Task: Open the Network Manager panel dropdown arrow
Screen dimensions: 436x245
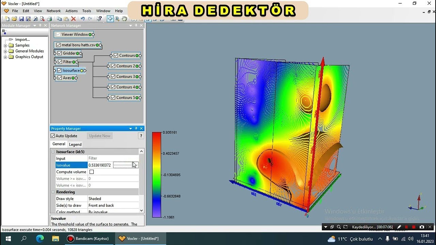Action: pos(130,26)
